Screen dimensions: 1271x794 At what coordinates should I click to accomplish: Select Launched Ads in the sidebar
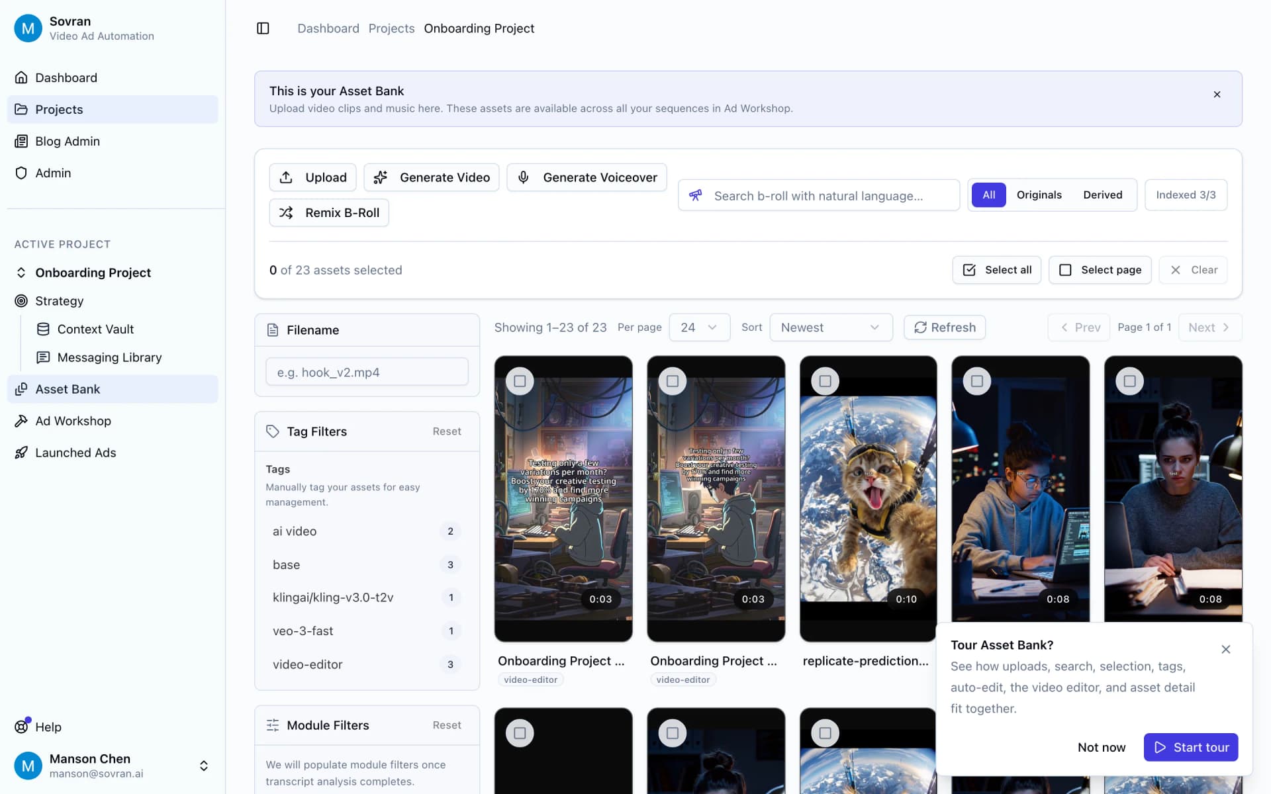[x=75, y=453]
